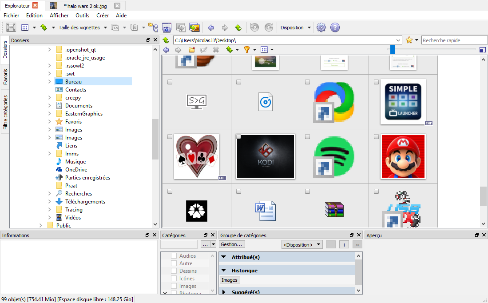Open the convert image tool
The width and height of the screenshot is (488, 303).
click(181, 28)
